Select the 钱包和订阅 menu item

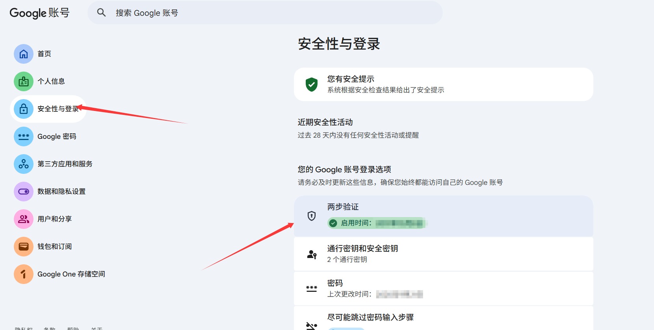(55, 247)
